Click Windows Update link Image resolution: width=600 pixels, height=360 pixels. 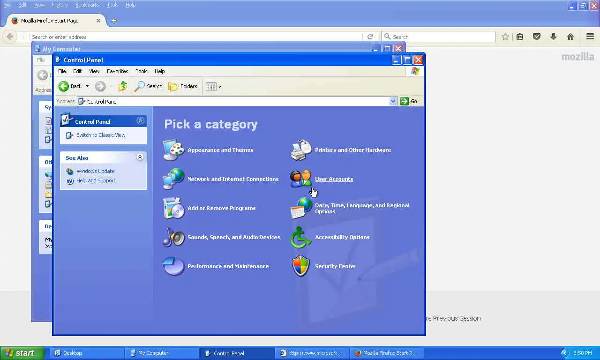96,171
